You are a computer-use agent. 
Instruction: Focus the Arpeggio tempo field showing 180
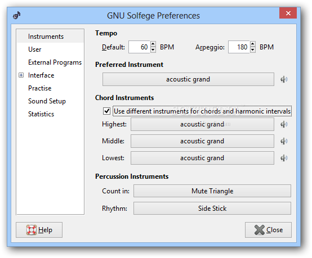point(239,47)
